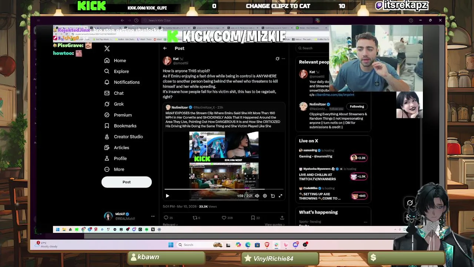Screen dimensions: 474x267
Task: Go to Profile in the sidebar
Action: pos(116,158)
